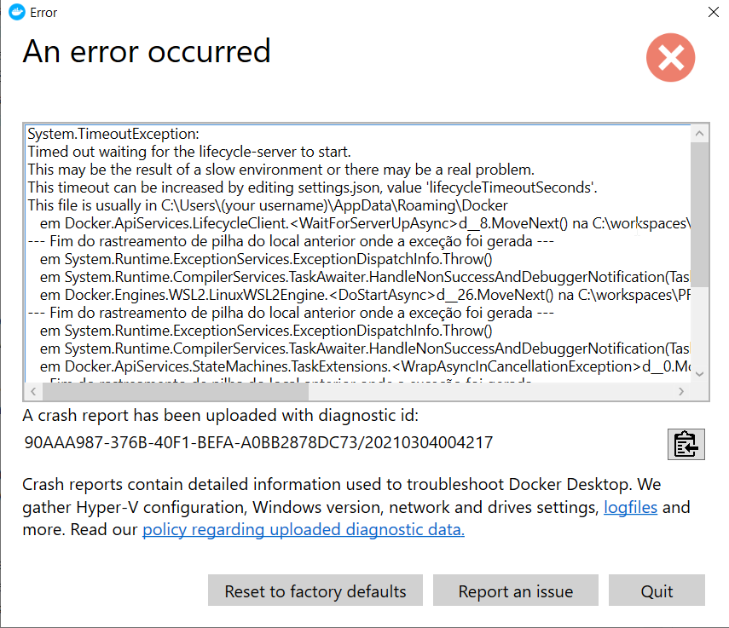Click the down arrow on the vertical scrollbar
The height and width of the screenshot is (628, 729).
[x=699, y=373]
